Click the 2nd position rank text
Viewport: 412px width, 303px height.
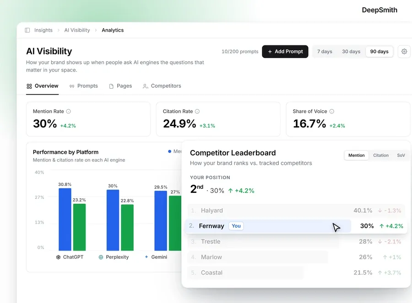pos(196,189)
